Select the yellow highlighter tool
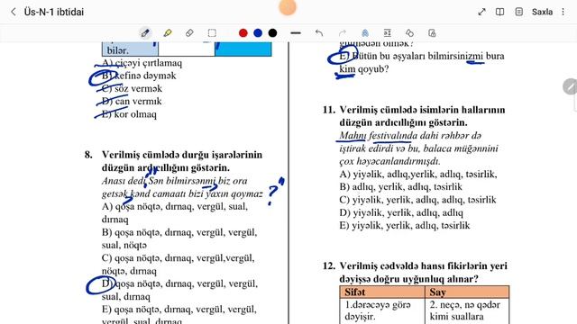This screenshot has width=577, height=324. pos(168,33)
